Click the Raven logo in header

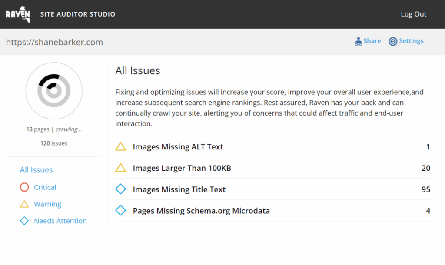point(18,14)
